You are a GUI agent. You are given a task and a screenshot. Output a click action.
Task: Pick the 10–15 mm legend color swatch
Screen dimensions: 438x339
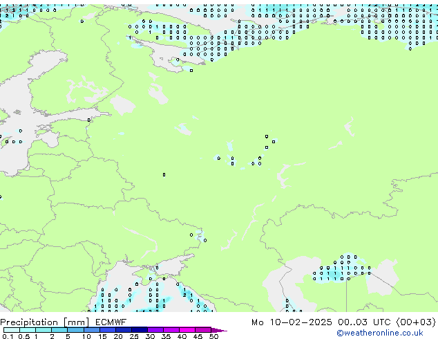coord(92,330)
